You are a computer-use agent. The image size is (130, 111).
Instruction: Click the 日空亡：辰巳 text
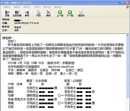point(75,70)
